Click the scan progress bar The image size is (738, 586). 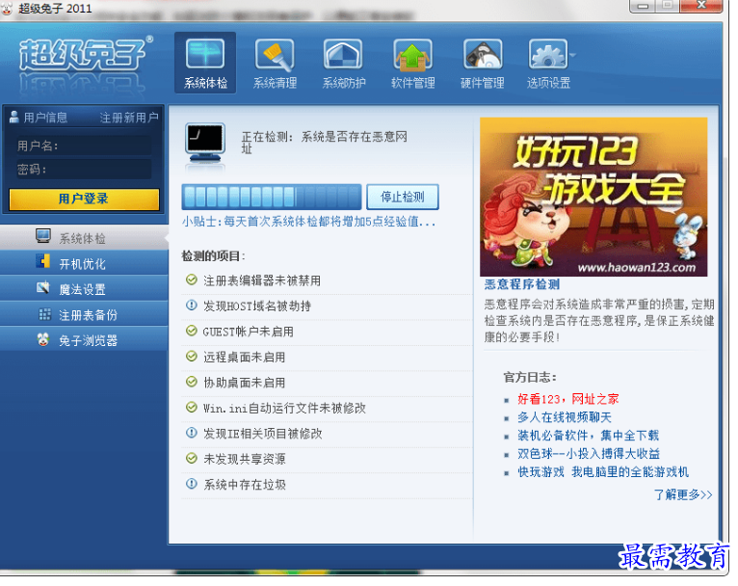272,197
